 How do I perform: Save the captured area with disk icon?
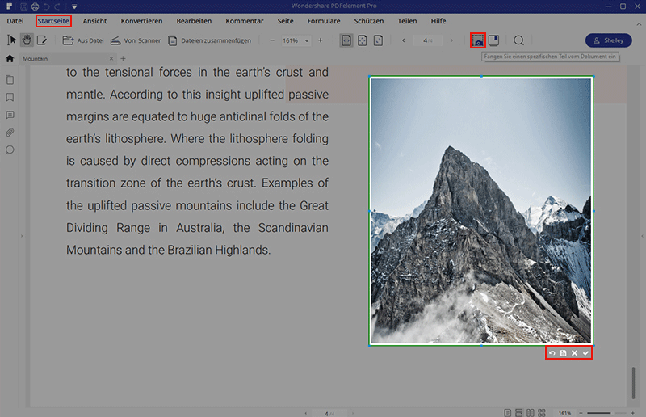[x=564, y=353]
